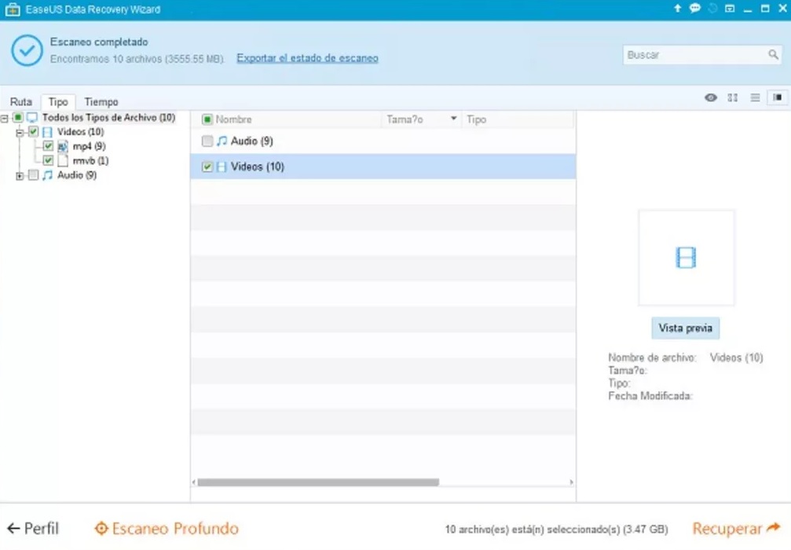The height and width of the screenshot is (550, 791).
Task: Click the monitor icon beside Todos los Tipos
Action: 32,118
